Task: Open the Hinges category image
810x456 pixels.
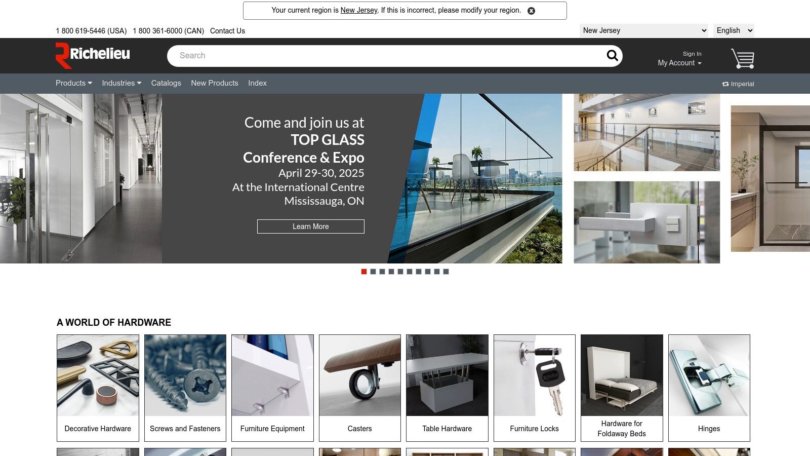Action: (709, 375)
